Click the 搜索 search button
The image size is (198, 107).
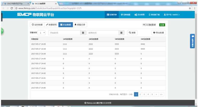(132, 33)
